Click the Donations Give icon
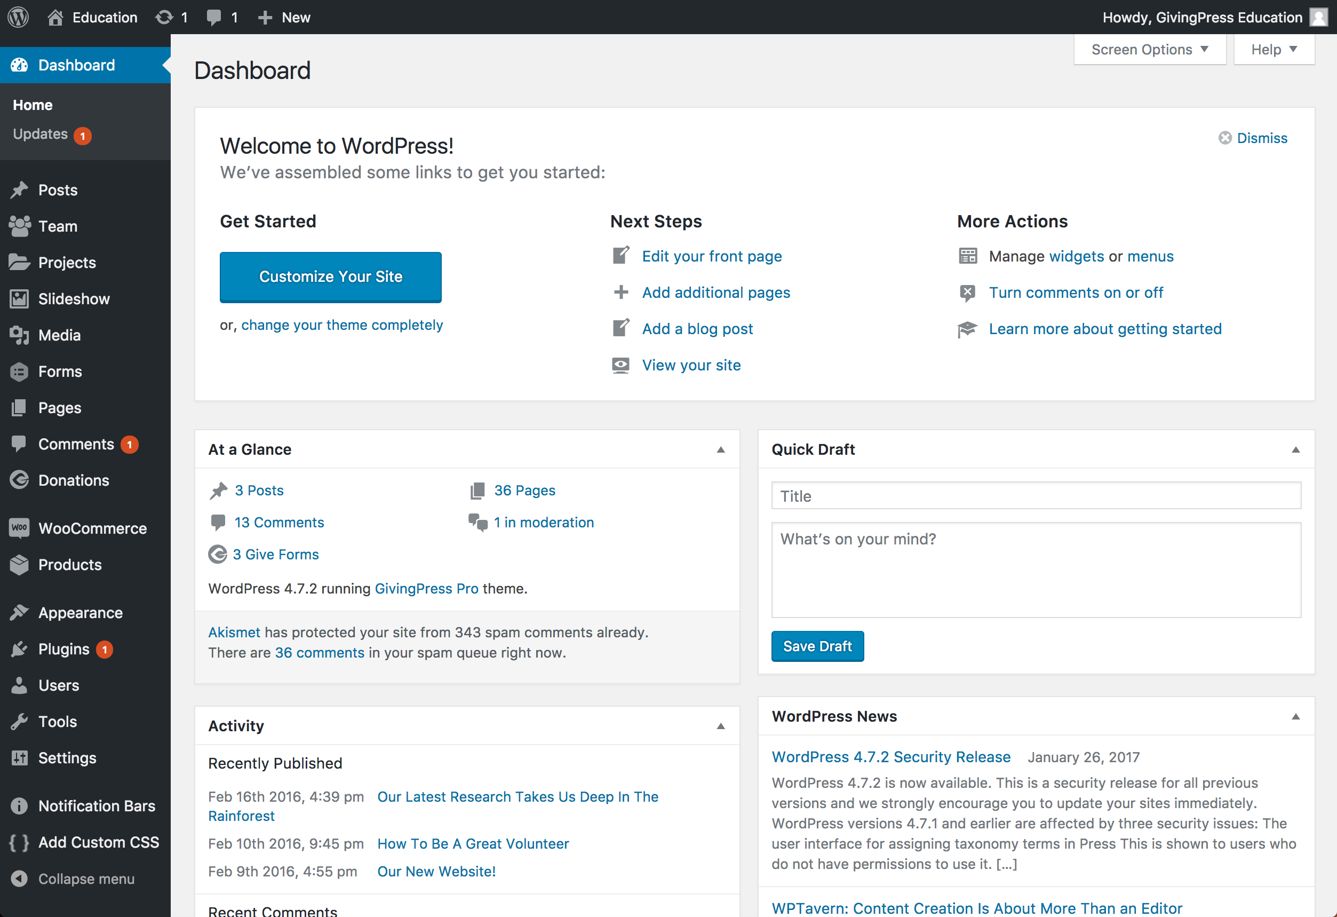The image size is (1337, 917). click(19, 480)
